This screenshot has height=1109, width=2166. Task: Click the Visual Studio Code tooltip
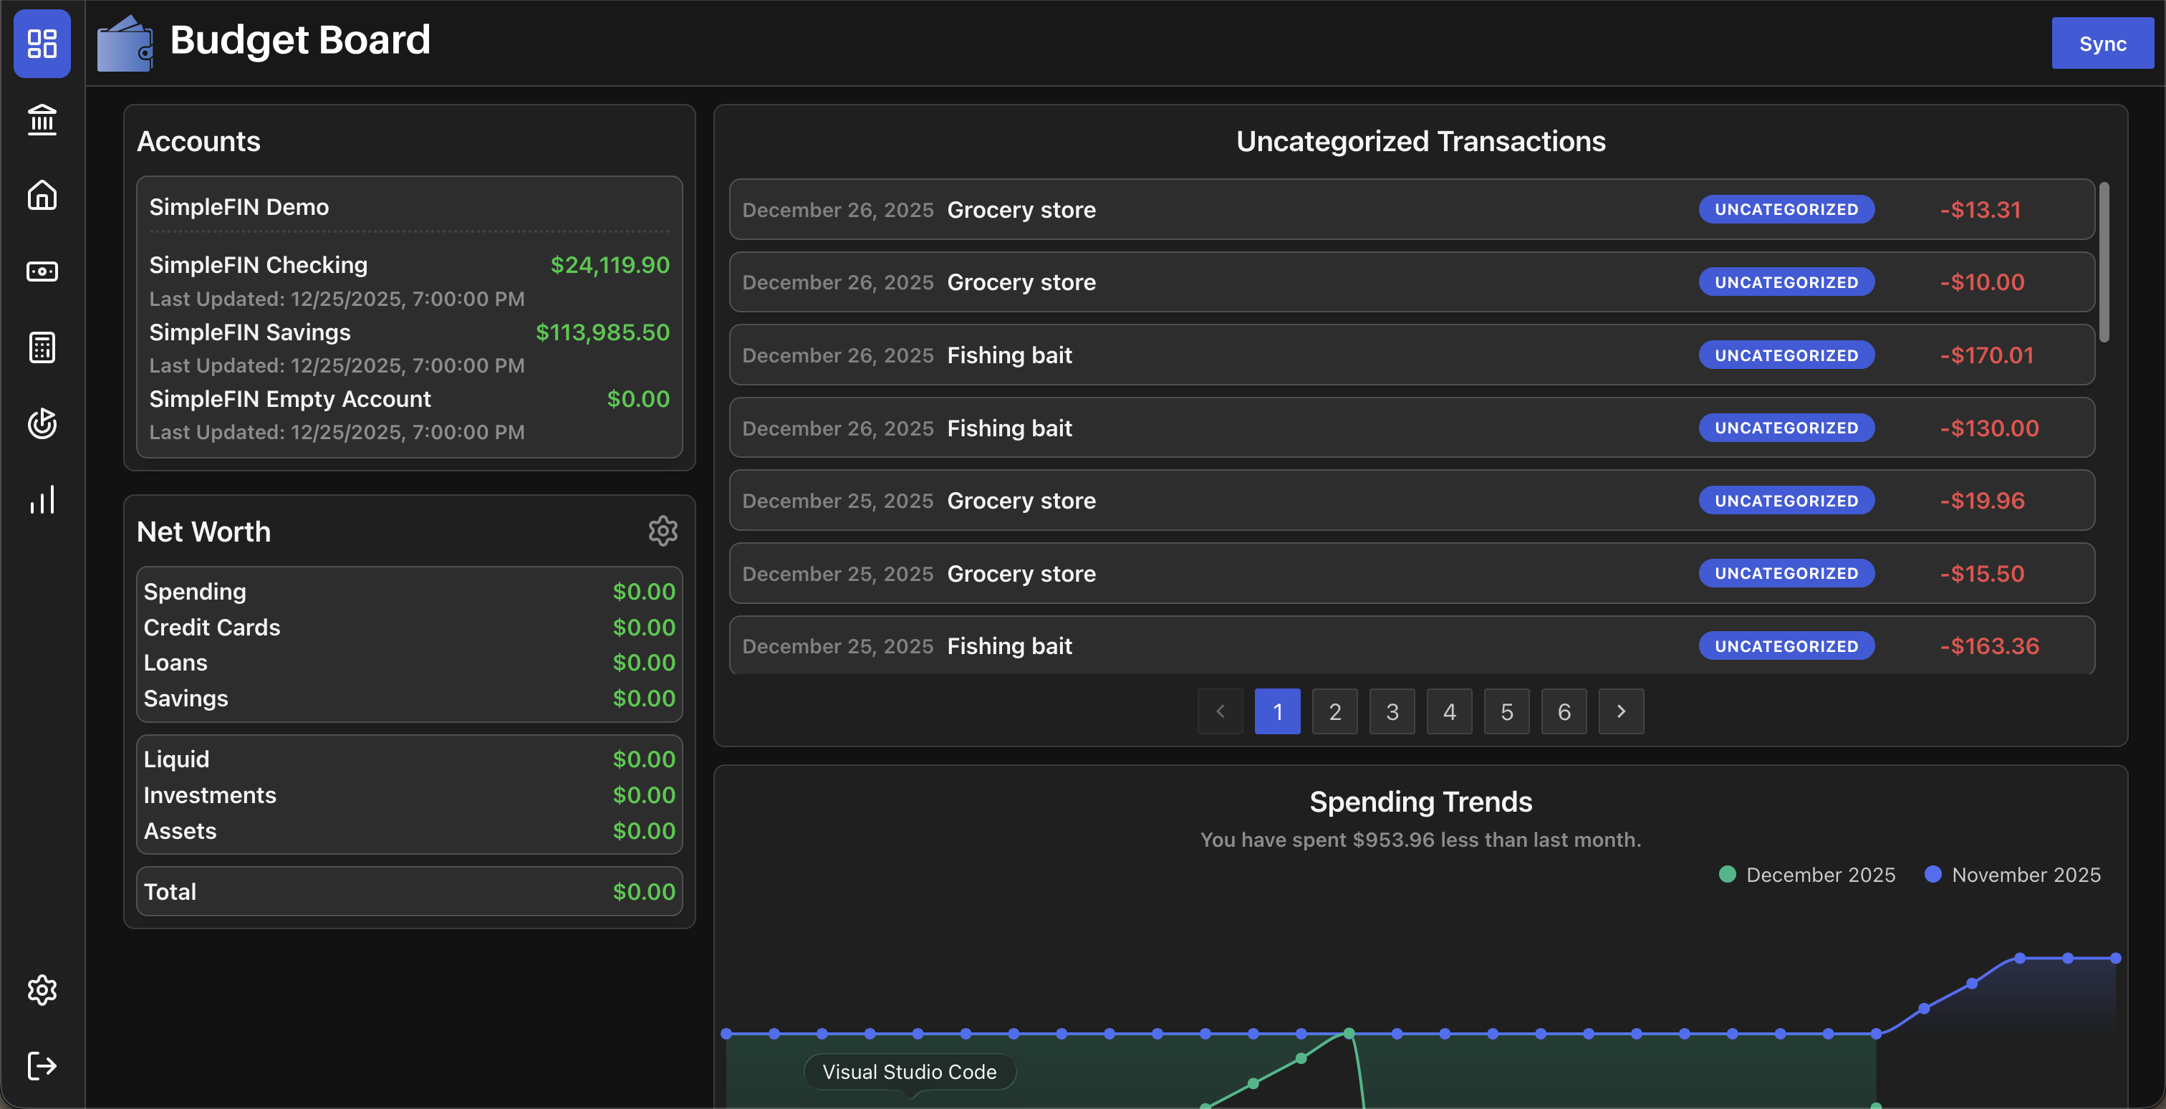coord(909,1071)
